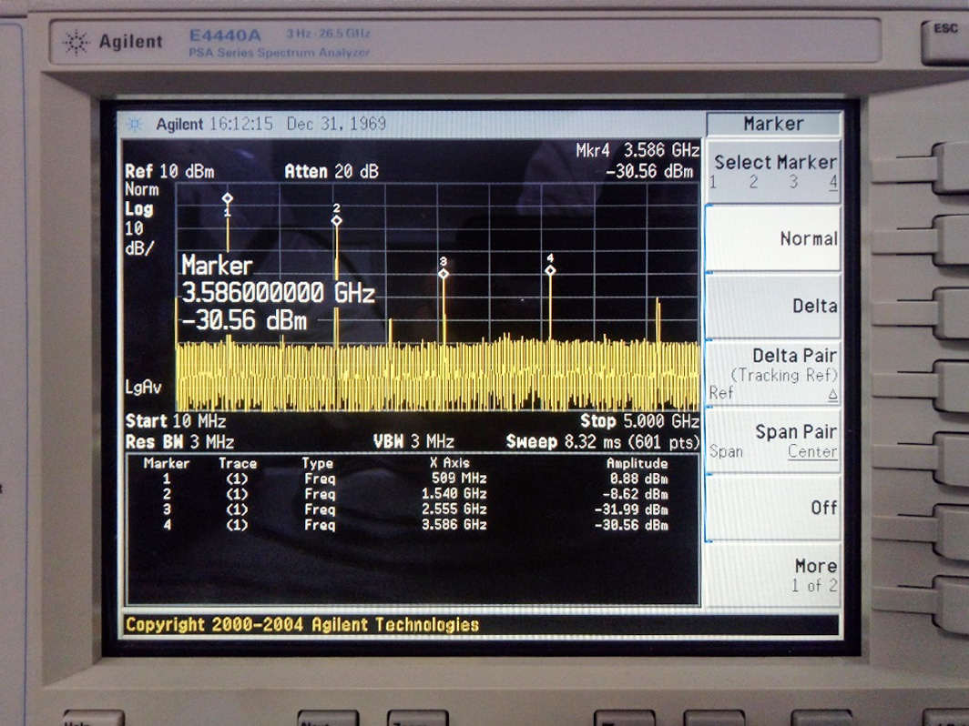
Task: Click the delta symbol option in Delta Pair
Action: tap(832, 395)
